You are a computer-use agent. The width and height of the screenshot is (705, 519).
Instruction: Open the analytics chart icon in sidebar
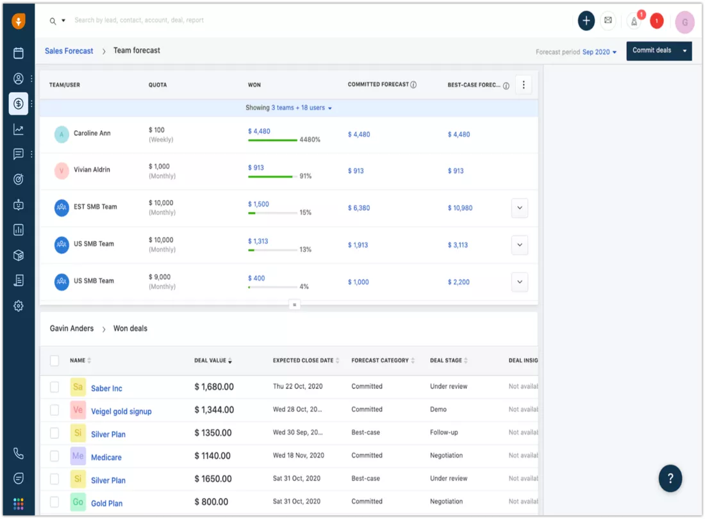click(x=18, y=129)
